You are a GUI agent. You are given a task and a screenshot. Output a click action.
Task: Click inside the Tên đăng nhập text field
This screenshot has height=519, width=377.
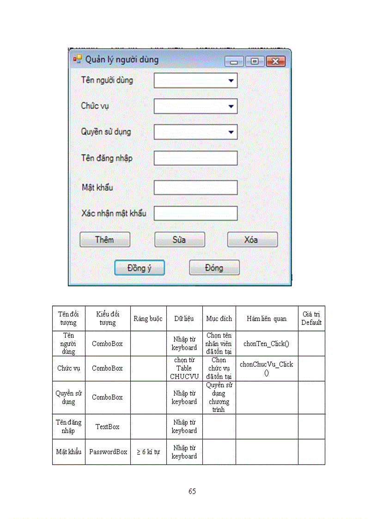pyautogui.click(x=195, y=158)
